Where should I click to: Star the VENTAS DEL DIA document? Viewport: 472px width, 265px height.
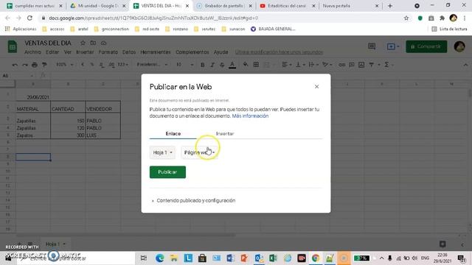[83, 43]
